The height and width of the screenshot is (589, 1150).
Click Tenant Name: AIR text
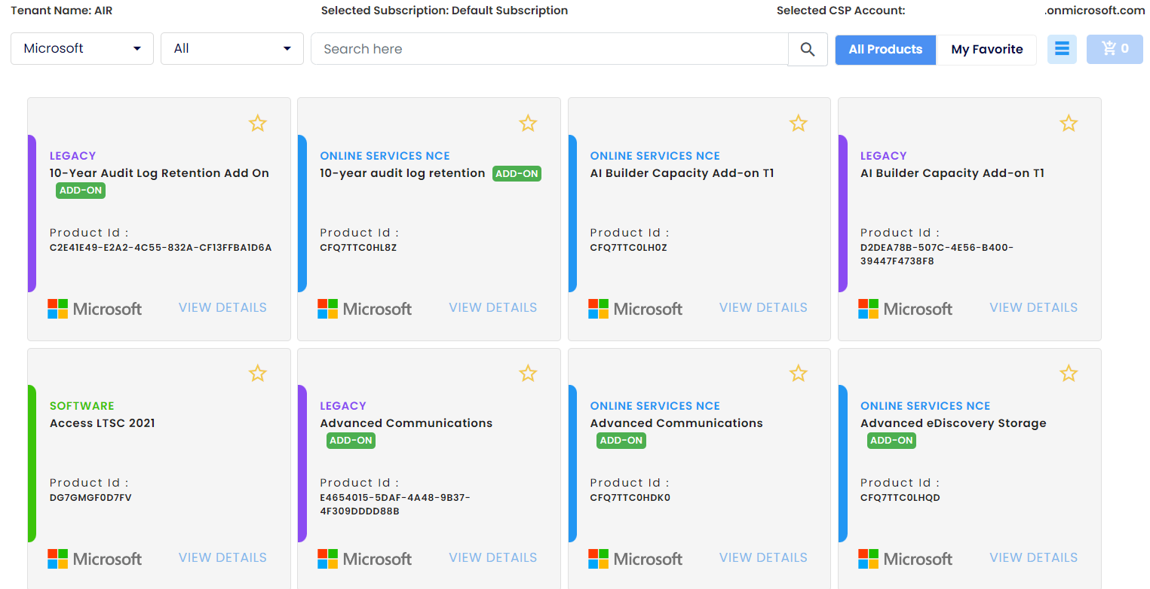[62, 11]
